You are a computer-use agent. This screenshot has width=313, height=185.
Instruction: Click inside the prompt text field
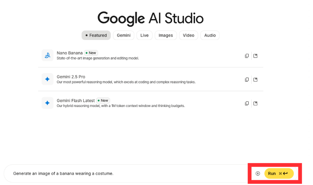click(x=128, y=173)
